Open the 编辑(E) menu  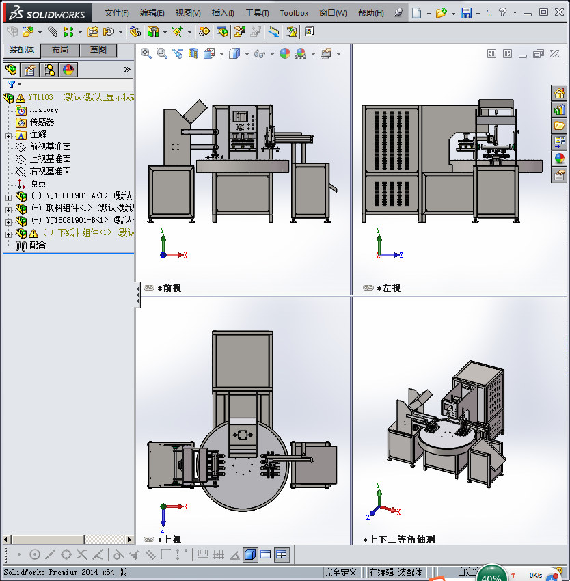(x=152, y=14)
